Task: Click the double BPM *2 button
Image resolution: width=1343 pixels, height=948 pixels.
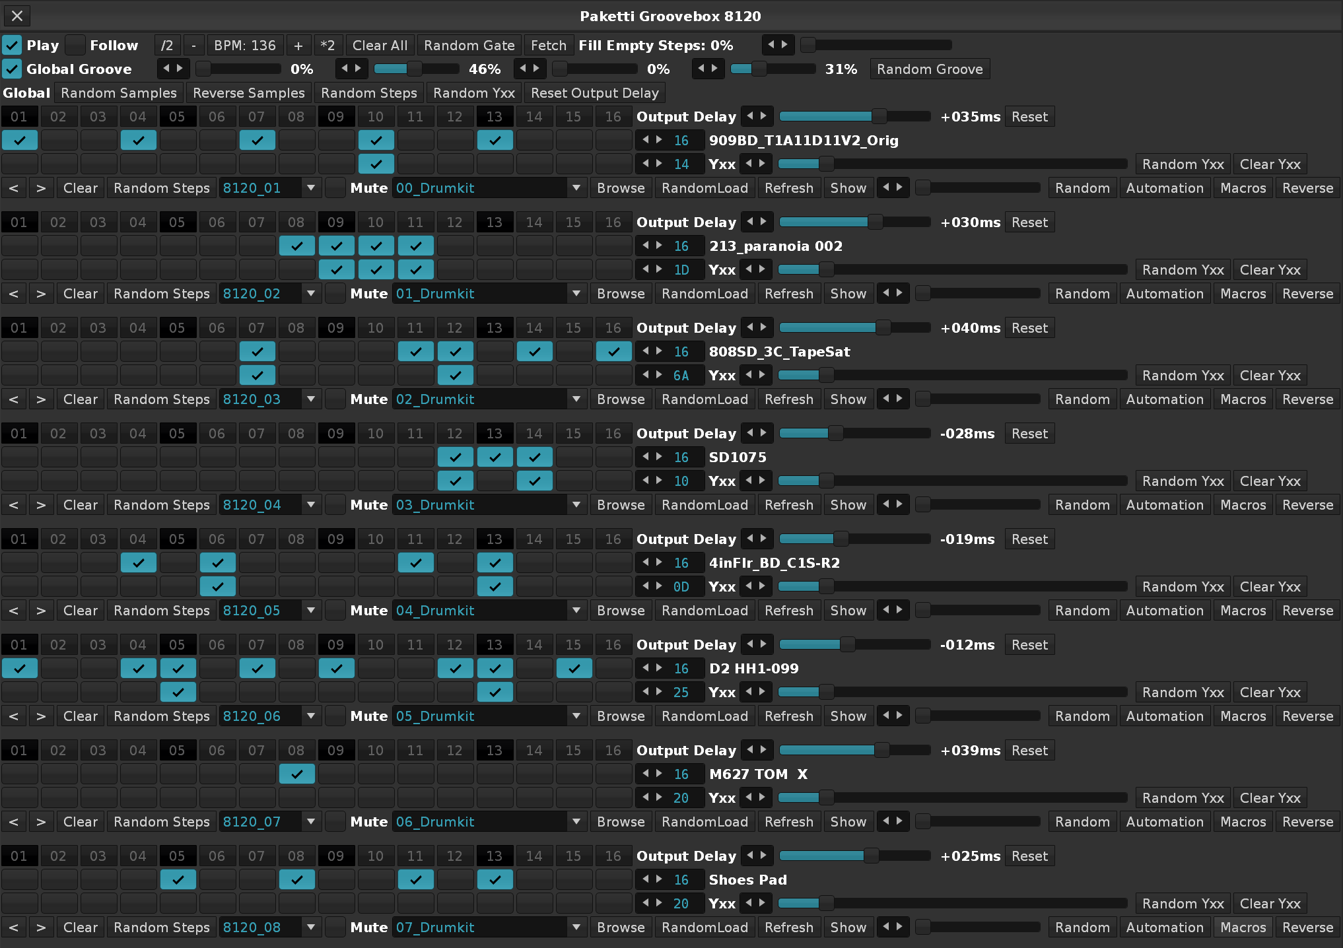Action: 327,46
